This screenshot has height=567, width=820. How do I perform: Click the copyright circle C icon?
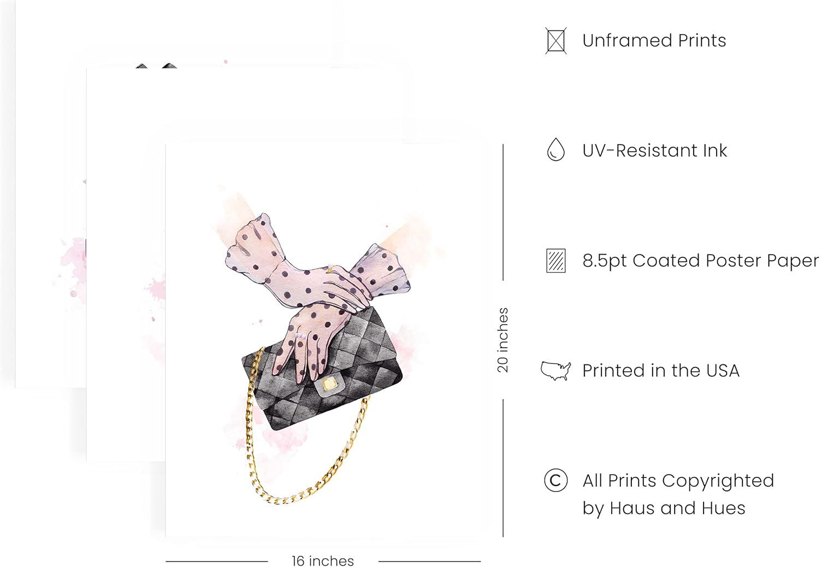555,481
